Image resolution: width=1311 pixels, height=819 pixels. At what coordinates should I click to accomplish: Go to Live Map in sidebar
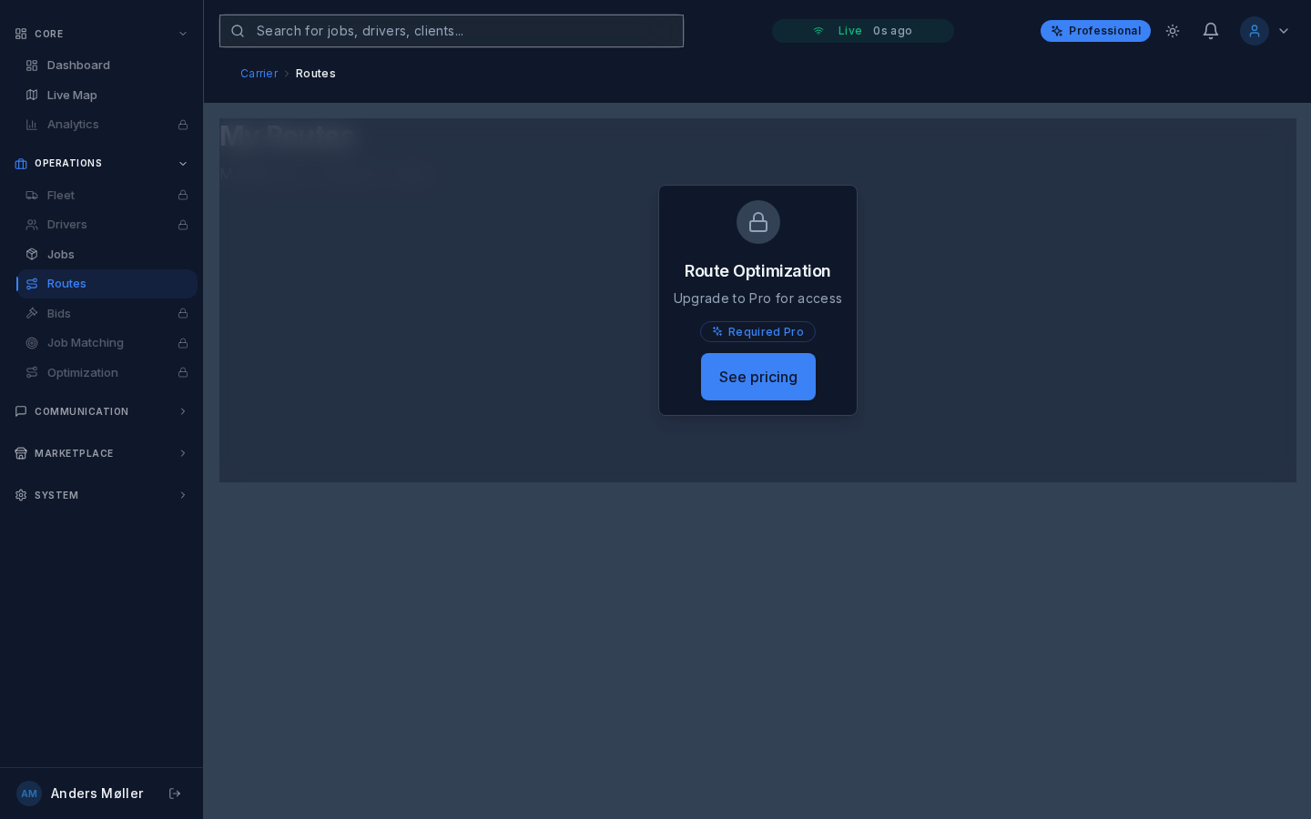(x=72, y=96)
